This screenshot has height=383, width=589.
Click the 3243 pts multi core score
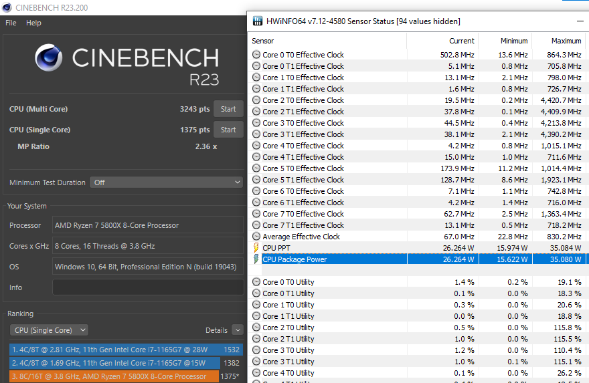pyautogui.click(x=195, y=109)
